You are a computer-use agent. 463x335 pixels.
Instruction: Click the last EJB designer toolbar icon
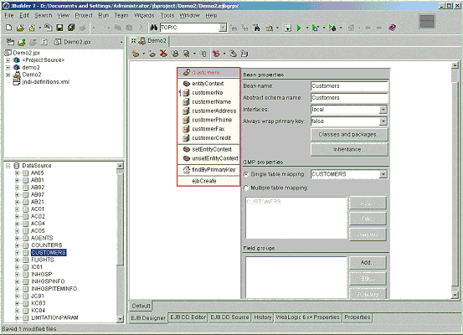(x=244, y=54)
